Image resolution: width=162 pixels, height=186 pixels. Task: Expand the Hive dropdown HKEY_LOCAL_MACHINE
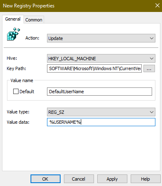point(101,59)
